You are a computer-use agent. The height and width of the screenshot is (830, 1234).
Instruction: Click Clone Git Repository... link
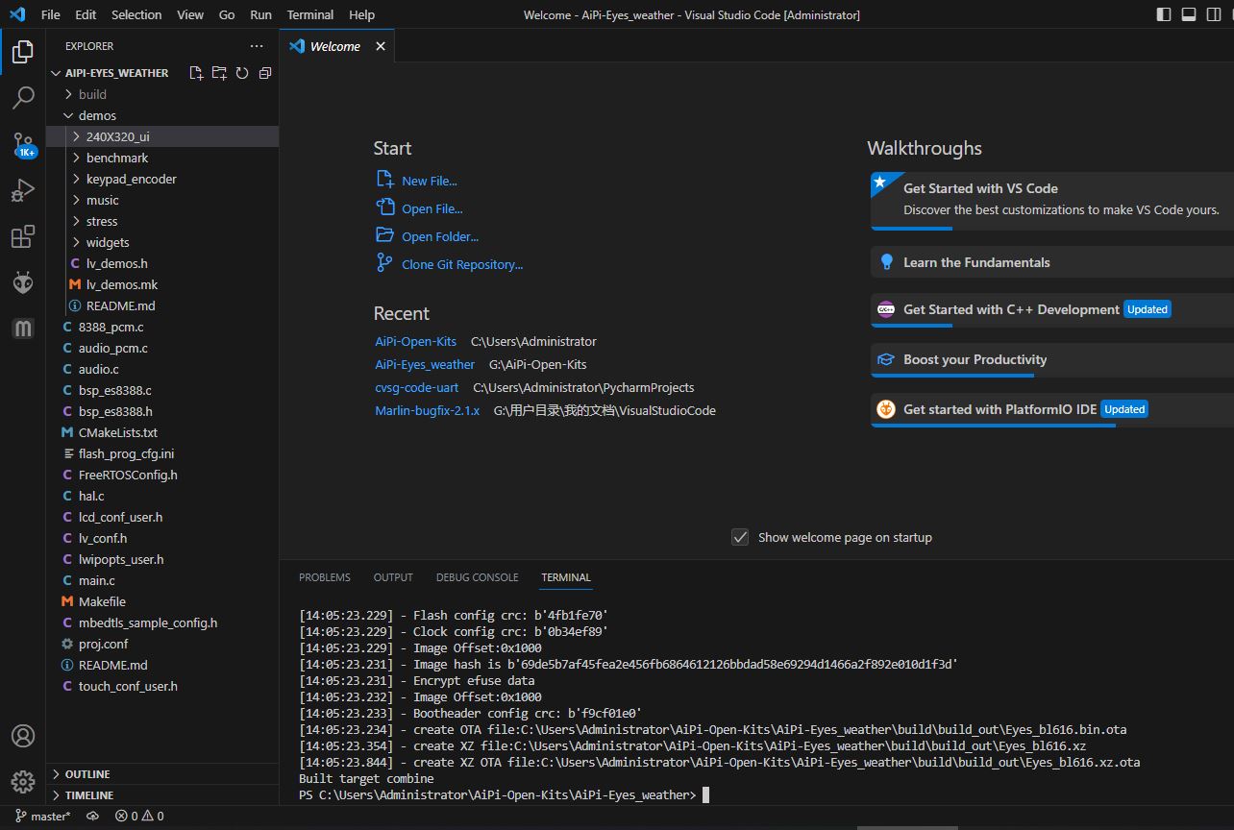pos(461,264)
